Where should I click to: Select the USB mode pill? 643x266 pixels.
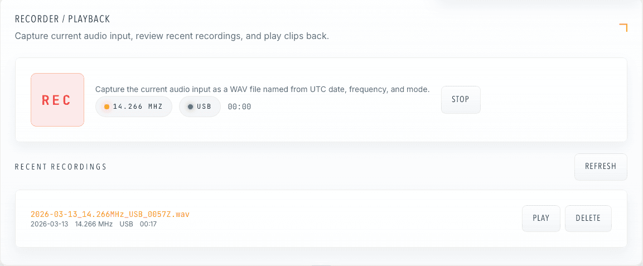click(x=200, y=107)
